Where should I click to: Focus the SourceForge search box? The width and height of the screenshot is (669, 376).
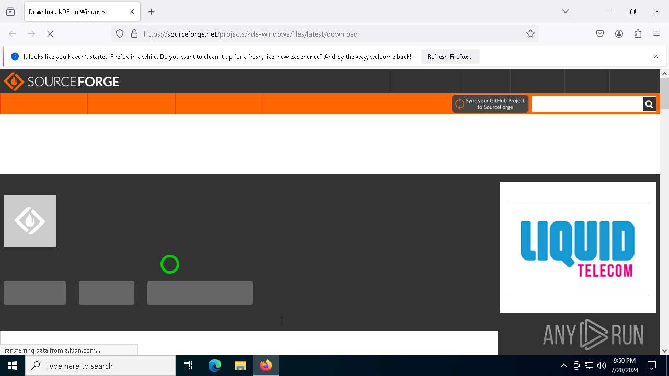(x=587, y=104)
